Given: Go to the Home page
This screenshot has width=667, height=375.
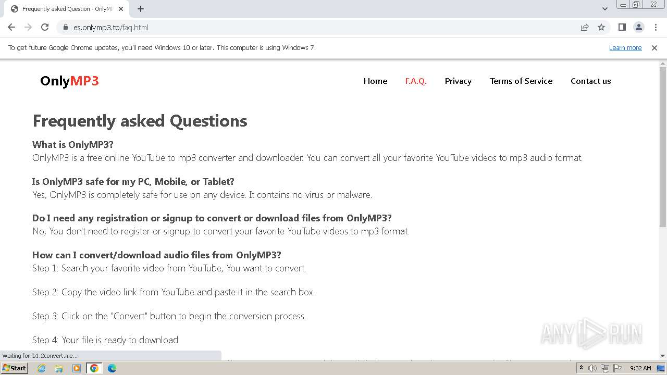Looking at the screenshot, I should 375,81.
